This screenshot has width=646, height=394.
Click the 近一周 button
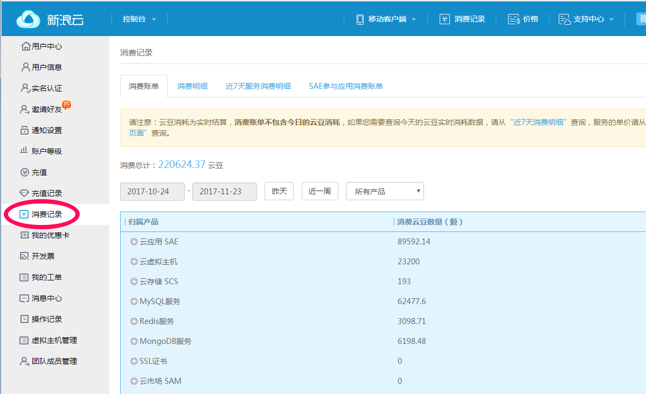pos(319,191)
